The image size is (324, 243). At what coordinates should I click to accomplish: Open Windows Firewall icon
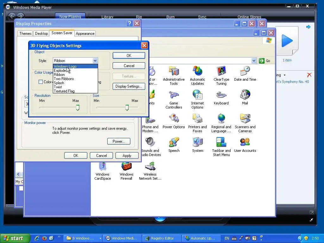coord(126,171)
